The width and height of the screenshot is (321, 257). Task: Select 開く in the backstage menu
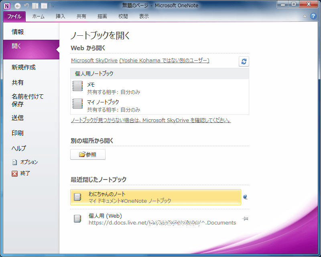31,50
